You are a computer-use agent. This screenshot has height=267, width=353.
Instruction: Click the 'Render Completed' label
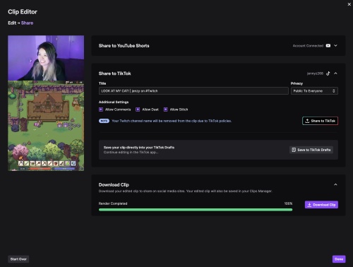[x=113, y=203]
